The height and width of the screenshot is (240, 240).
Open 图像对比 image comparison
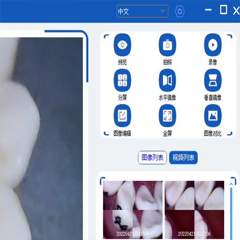click(213, 116)
